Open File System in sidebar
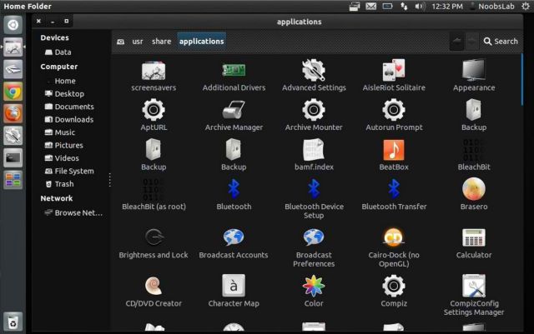 [x=68, y=172]
